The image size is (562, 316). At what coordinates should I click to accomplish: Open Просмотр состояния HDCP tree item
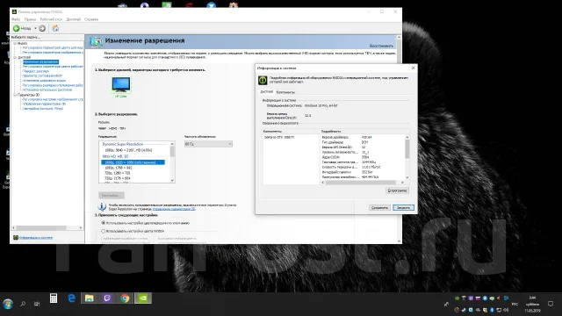point(42,76)
